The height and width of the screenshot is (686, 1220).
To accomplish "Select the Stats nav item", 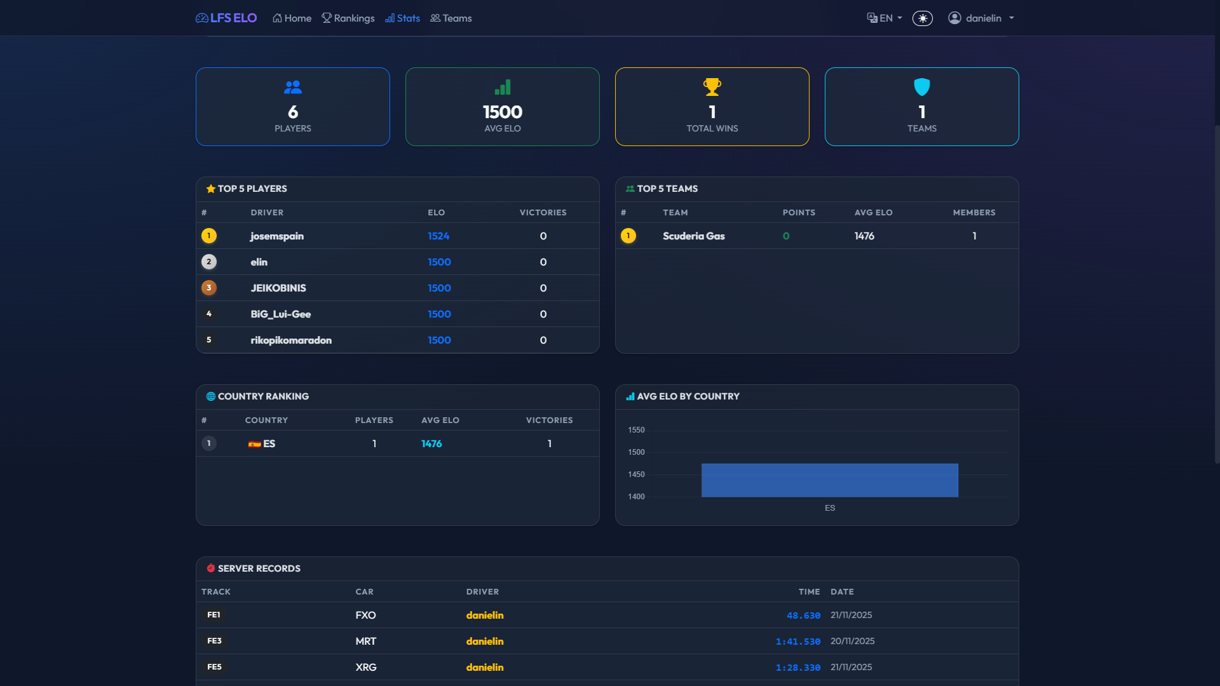I will click(402, 18).
